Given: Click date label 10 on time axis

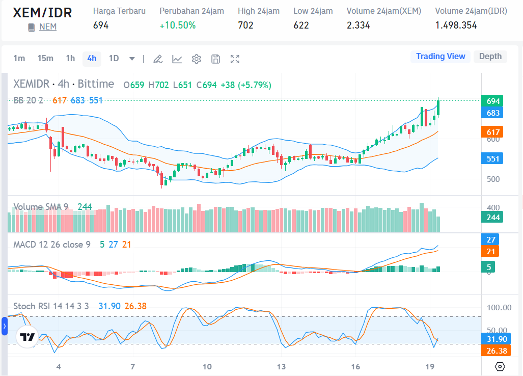Looking at the screenshot, I should coord(207,367).
